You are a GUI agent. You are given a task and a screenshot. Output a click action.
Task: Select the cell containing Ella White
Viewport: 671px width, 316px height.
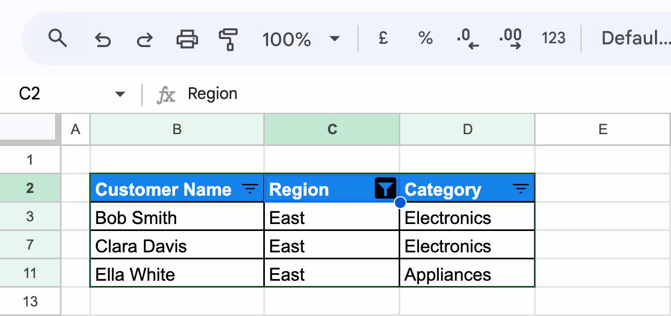point(177,274)
